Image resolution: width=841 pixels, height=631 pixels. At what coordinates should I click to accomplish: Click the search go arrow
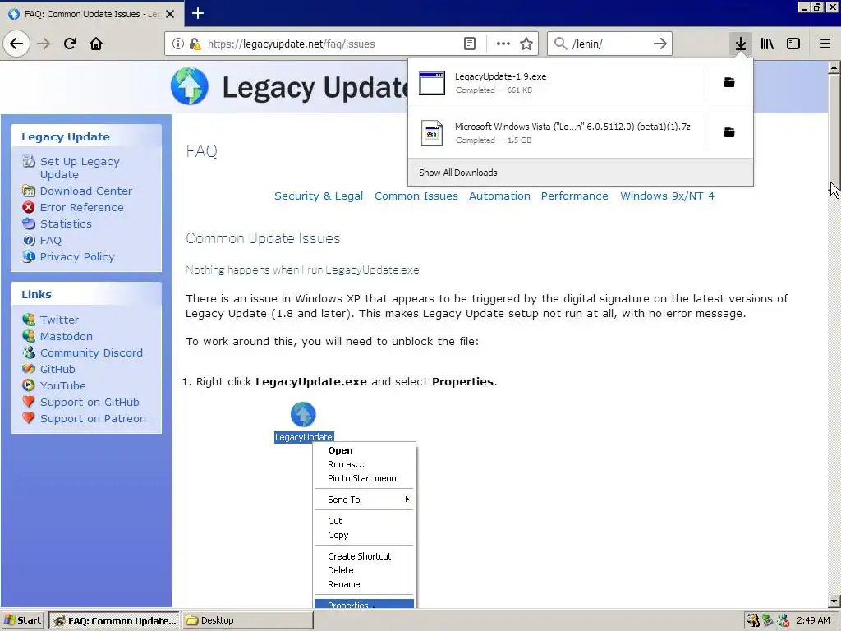(x=660, y=44)
